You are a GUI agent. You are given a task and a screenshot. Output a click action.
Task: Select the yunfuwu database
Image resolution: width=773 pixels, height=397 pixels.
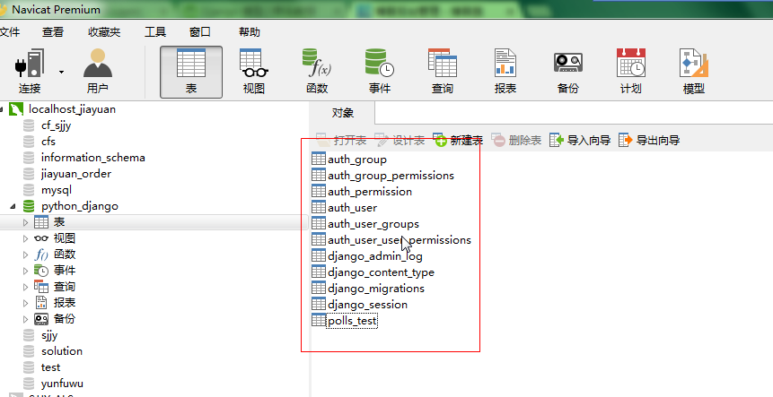(x=62, y=384)
